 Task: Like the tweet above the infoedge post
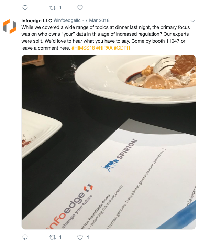(x=80, y=8)
